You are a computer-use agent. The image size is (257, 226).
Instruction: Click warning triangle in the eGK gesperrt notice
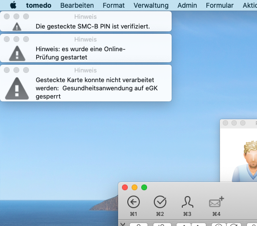point(17,88)
